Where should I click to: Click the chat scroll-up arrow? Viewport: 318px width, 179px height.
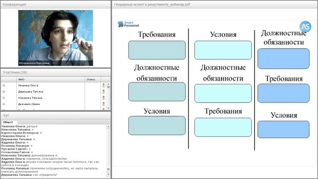point(108,126)
